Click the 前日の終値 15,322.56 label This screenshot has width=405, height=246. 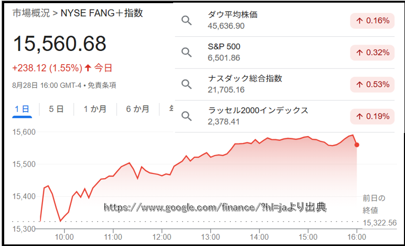pos(379,211)
